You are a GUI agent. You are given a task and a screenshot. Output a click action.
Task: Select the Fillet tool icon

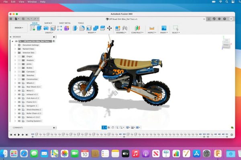pos(82,28)
